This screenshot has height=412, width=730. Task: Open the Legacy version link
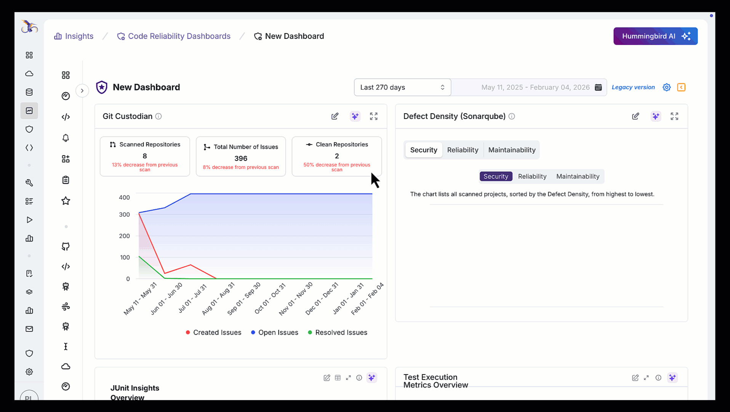tap(633, 87)
